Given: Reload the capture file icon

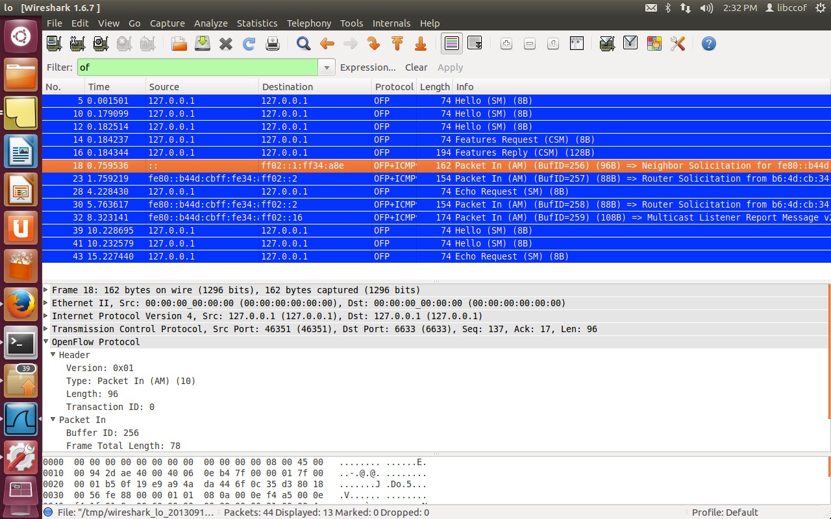Looking at the screenshot, I should tap(249, 43).
